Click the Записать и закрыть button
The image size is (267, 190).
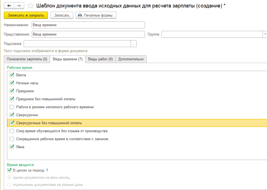[x=26, y=15]
